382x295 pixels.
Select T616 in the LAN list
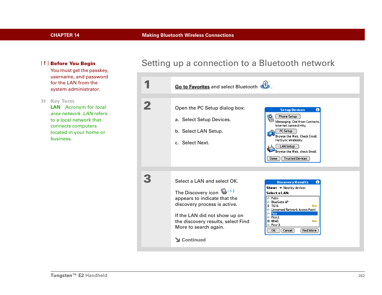point(293,206)
